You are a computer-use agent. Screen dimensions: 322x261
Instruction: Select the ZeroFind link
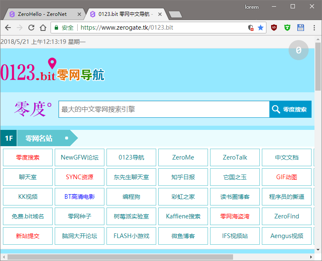(287, 216)
